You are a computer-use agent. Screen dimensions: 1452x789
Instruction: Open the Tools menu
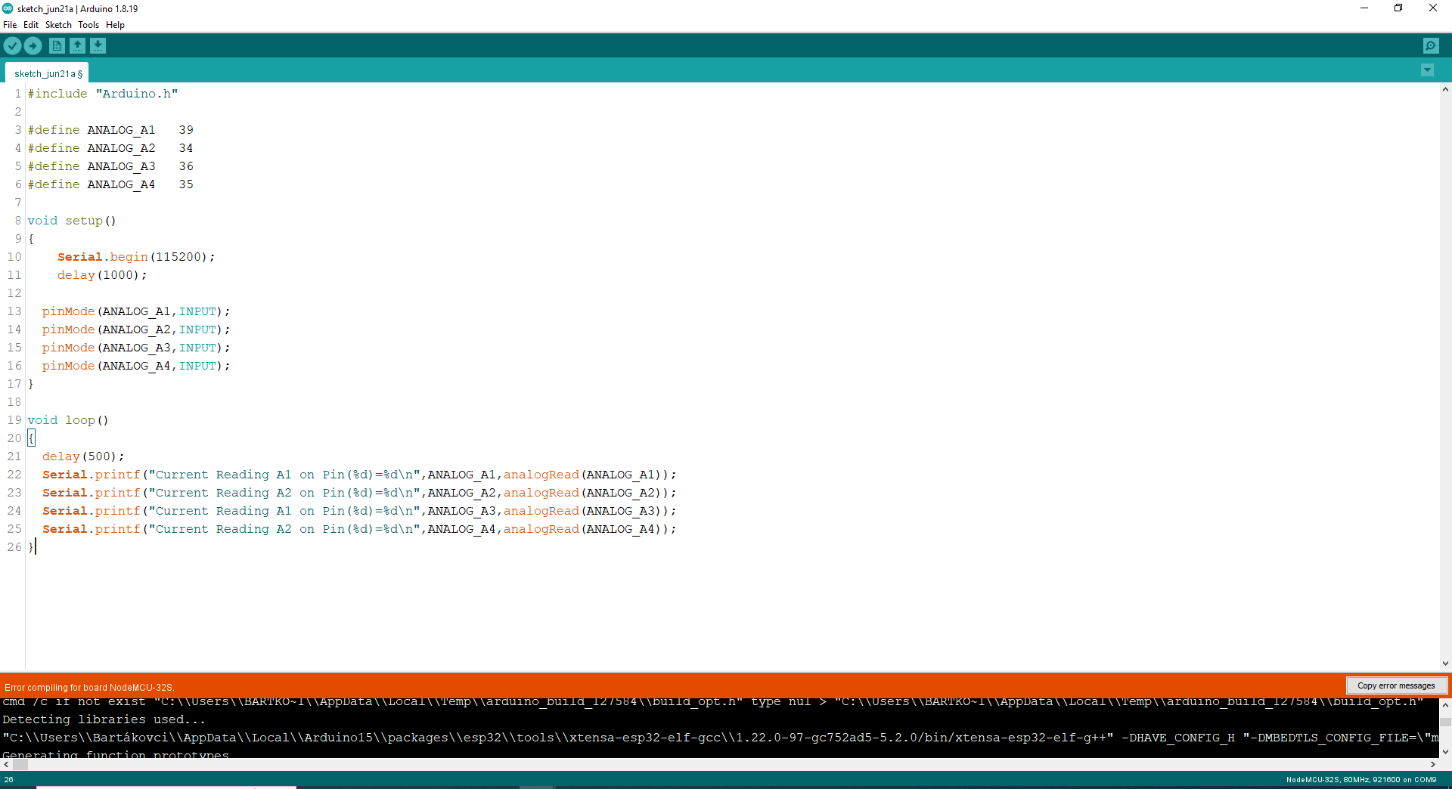click(x=88, y=25)
